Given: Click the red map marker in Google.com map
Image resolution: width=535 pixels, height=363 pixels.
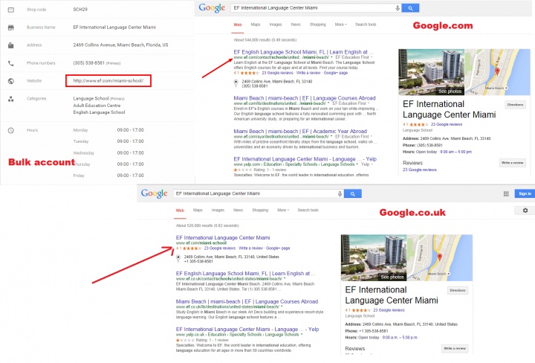Looking at the screenshot, I should click(497, 71).
